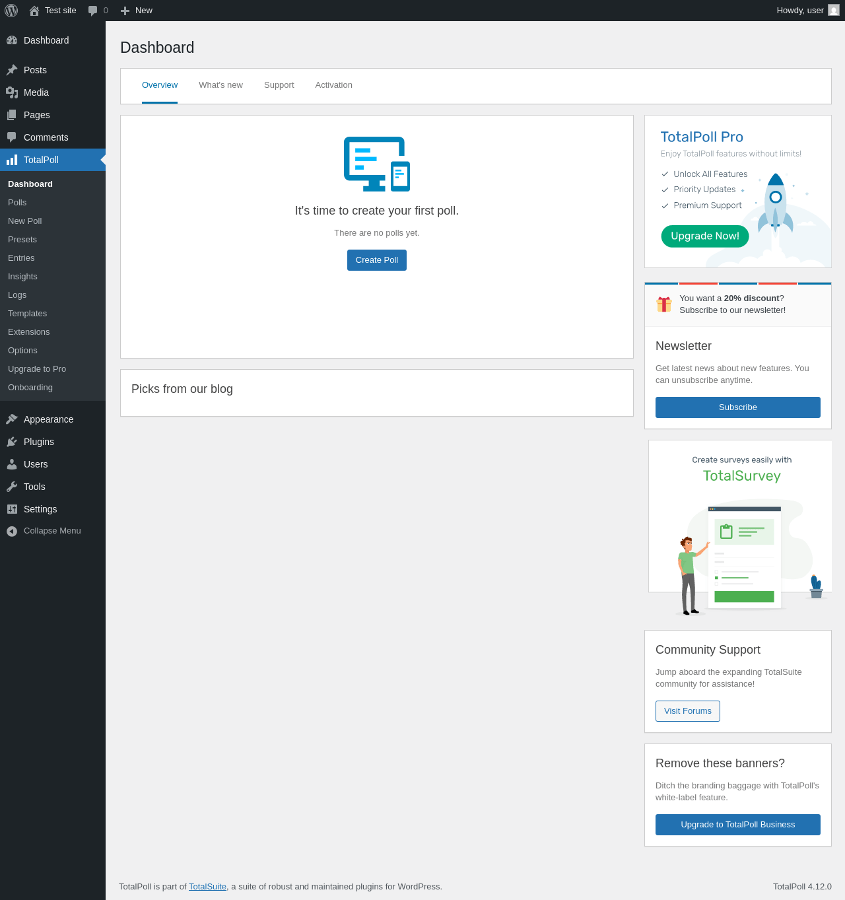This screenshot has height=900, width=845.
Task: Open Logs in the TotalPoll submenu
Action: tap(53, 295)
